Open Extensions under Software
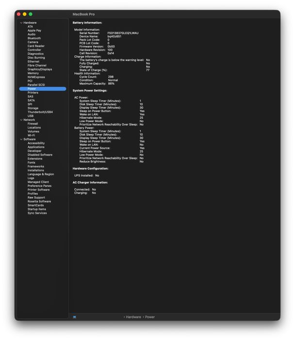 (x=35, y=159)
